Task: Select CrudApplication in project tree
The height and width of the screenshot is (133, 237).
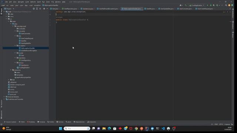Action: coord(24,68)
